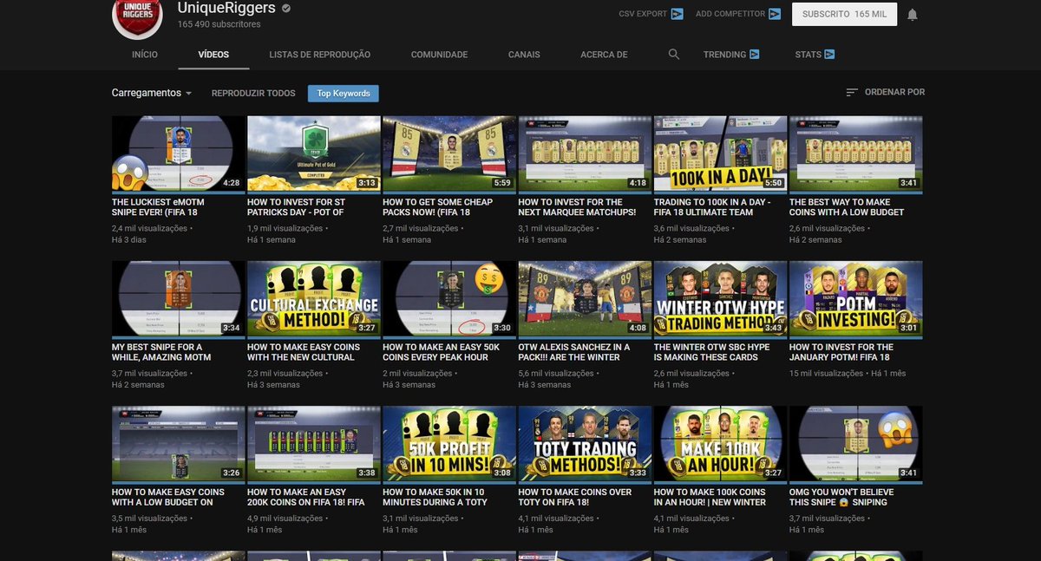This screenshot has width=1041, height=561.
Task: Click title OMG YOU WON'T BELIEVE THIS SNIPE
Action: [x=841, y=497]
